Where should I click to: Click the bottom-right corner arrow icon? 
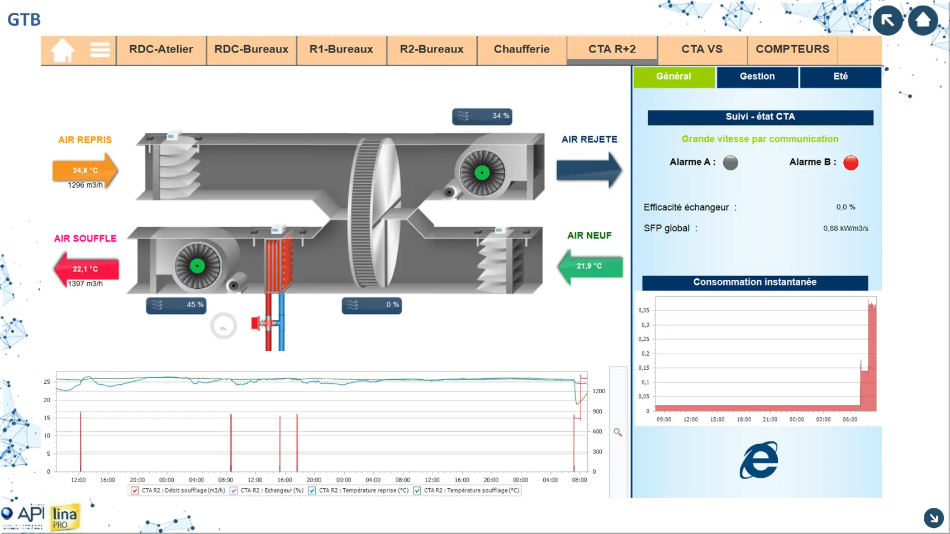(933, 518)
